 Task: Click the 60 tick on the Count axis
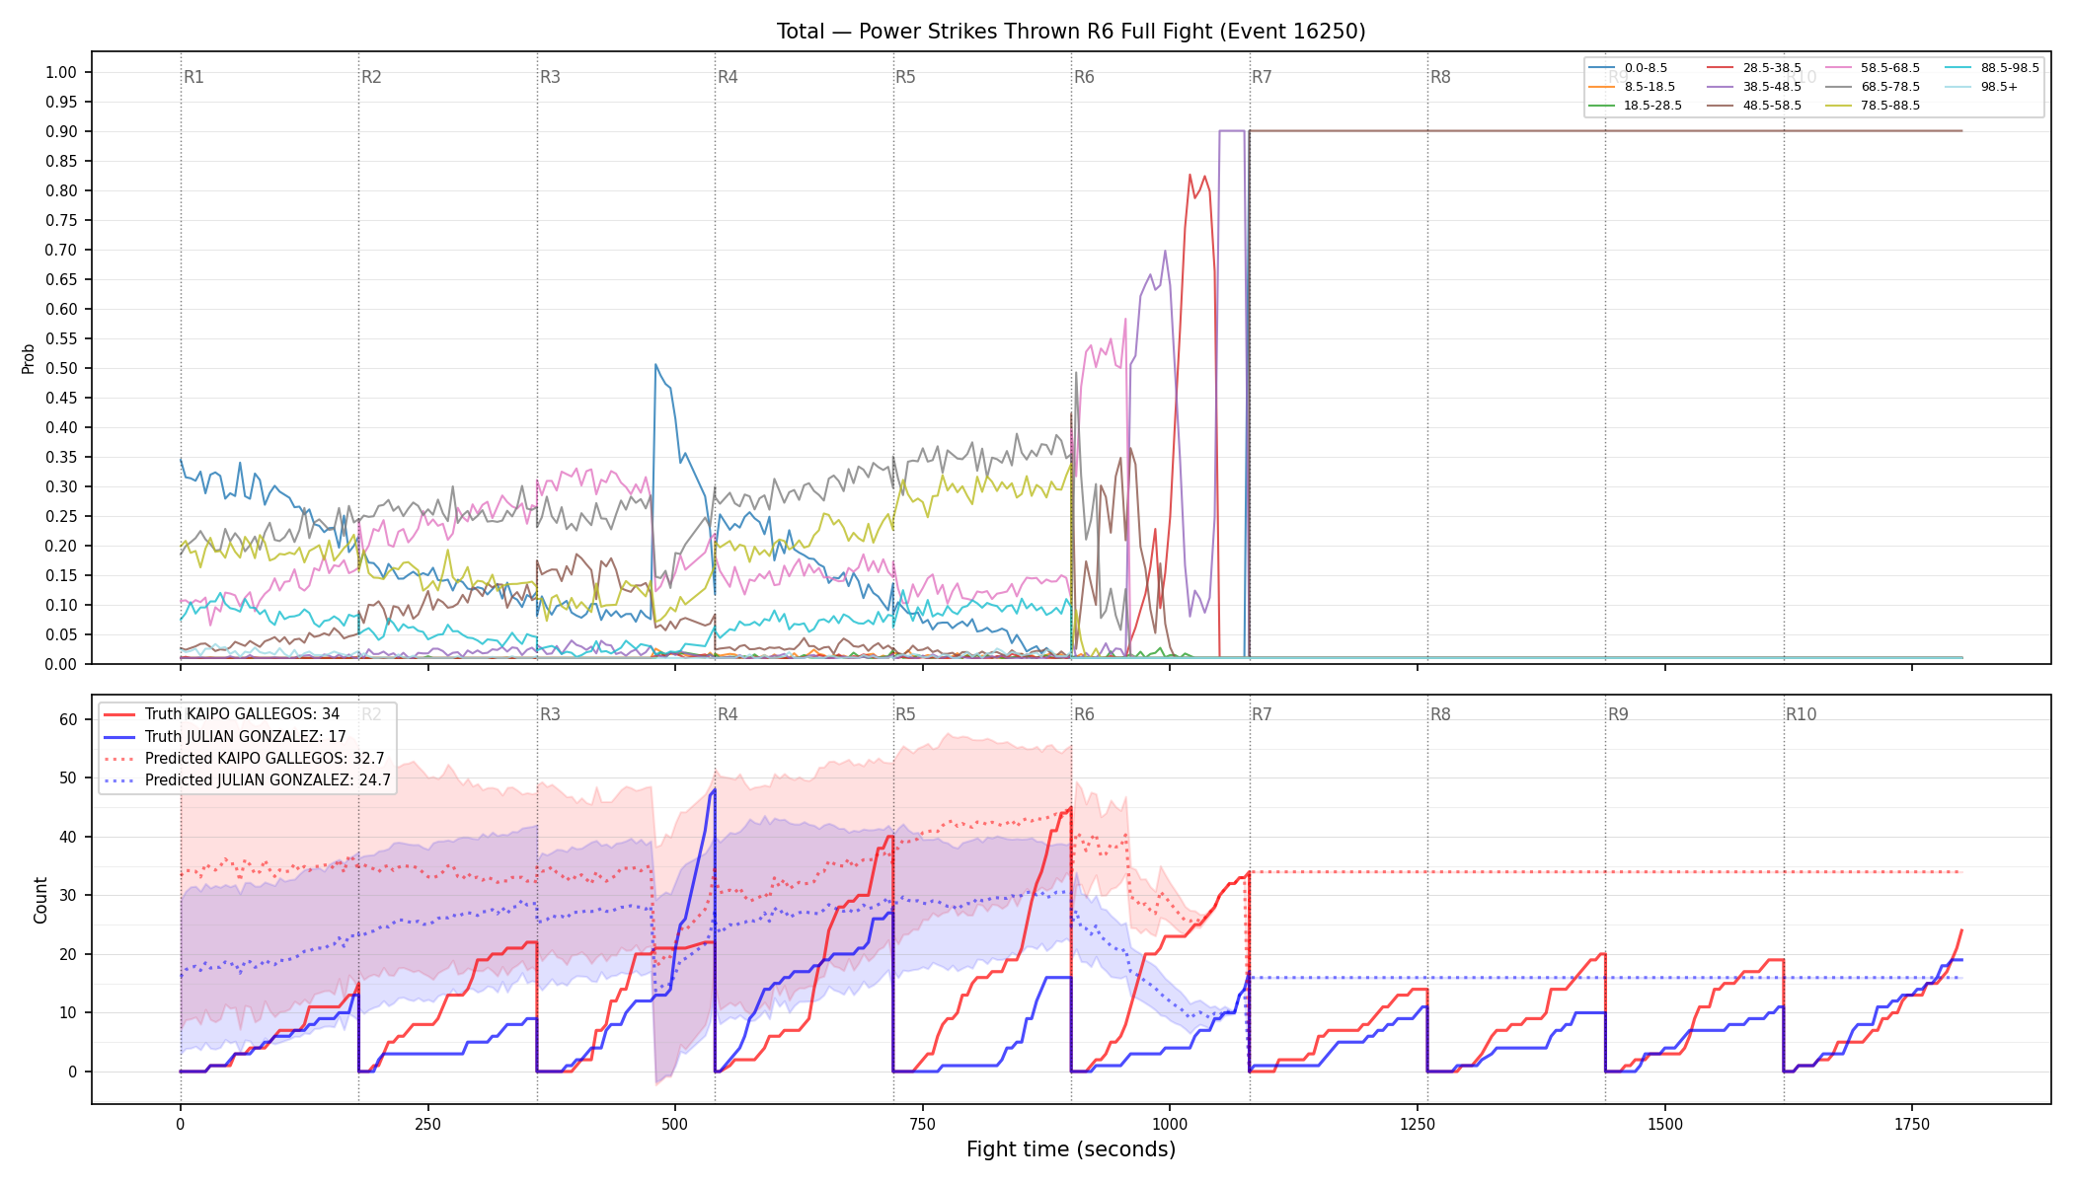68,719
